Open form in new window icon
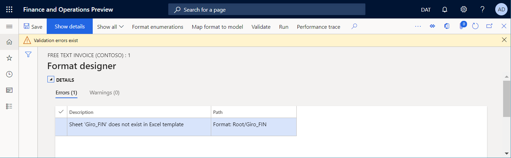Viewport: 511px width, 158px height. 490,26
